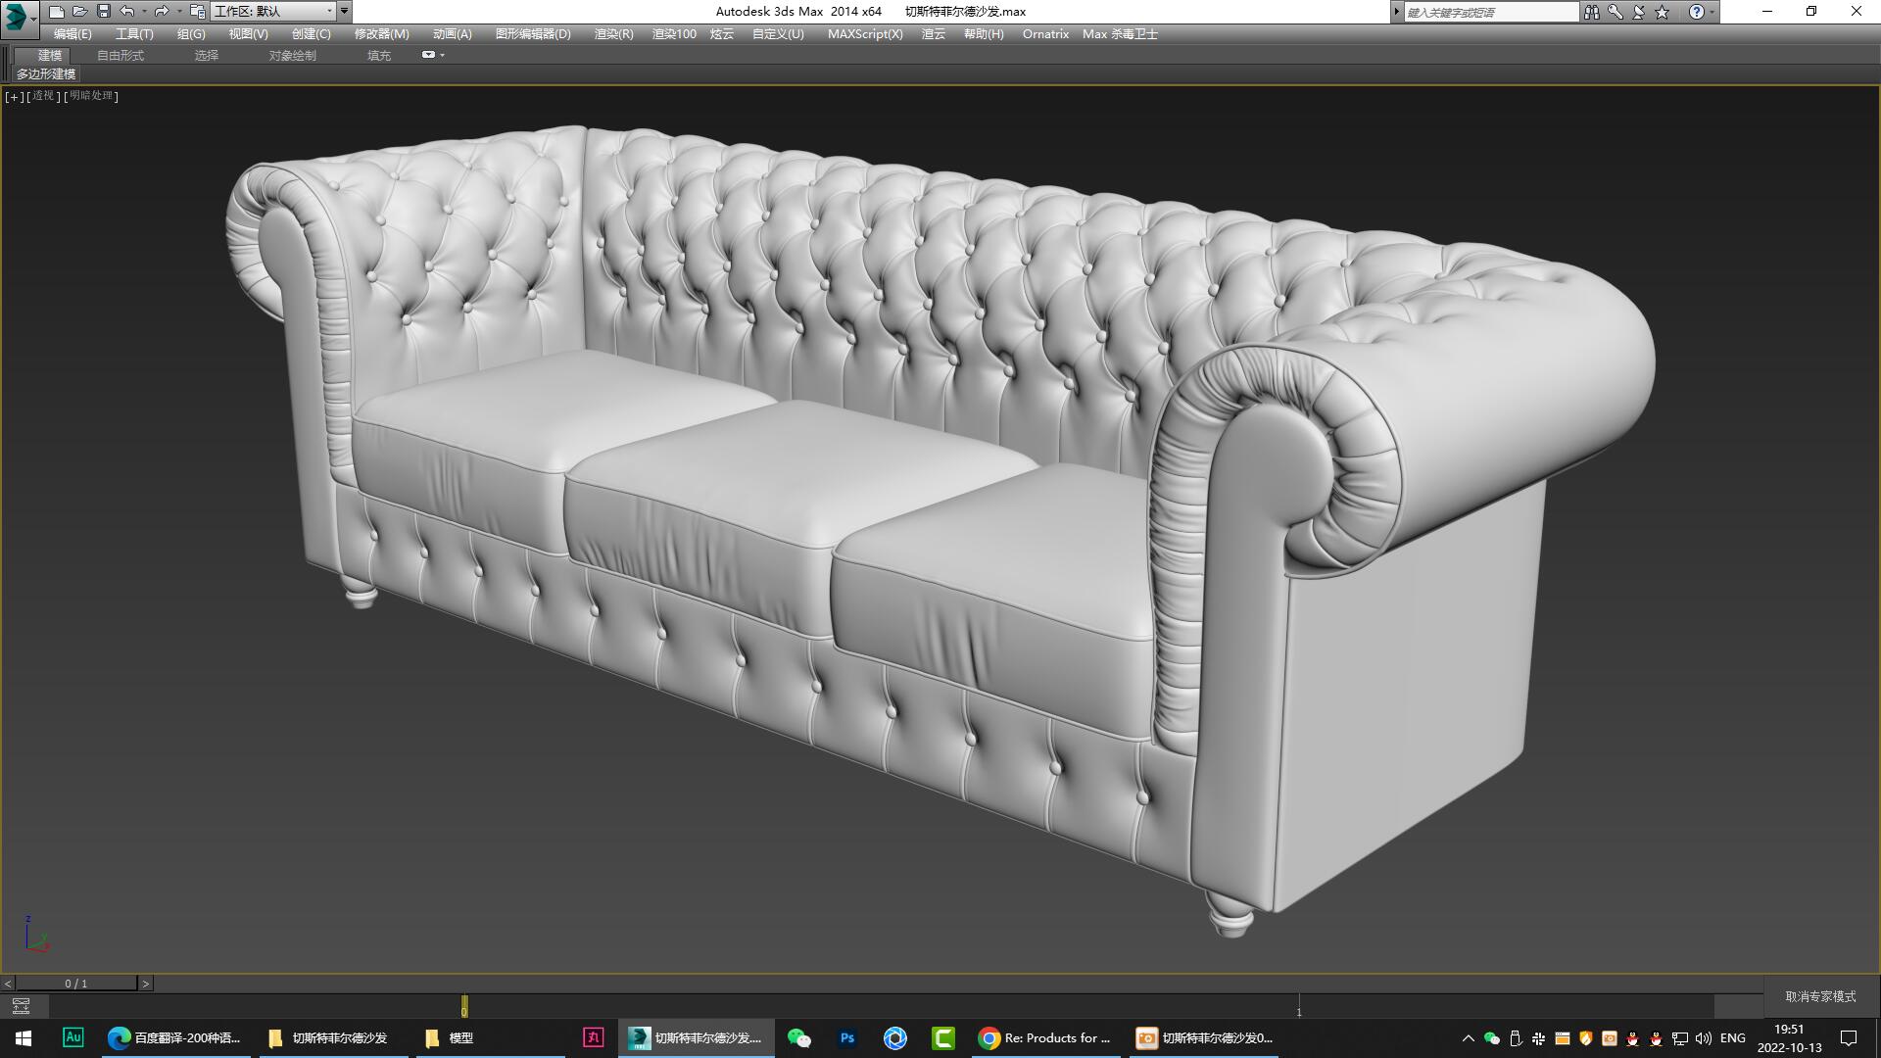Launch Photoshop from the taskbar
Image resolution: width=1881 pixels, height=1058 pixels.
846,1037
